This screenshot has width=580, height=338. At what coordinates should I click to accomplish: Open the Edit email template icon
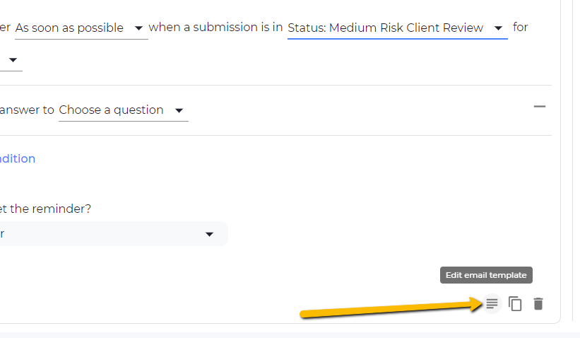click(x=492, y=304)
